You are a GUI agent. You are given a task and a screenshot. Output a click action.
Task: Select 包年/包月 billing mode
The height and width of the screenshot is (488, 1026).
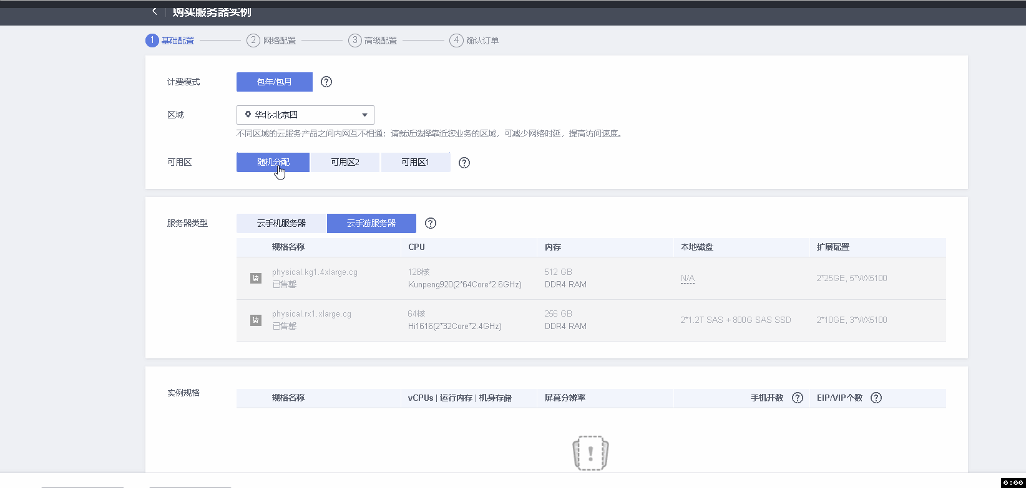(275, 82)
